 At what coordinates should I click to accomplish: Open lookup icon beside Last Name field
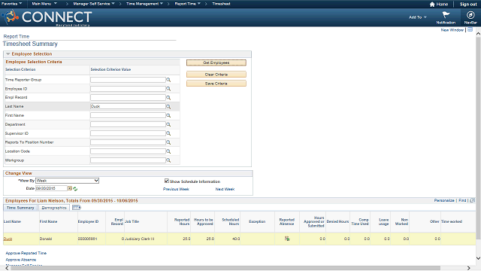click(168, 107)
